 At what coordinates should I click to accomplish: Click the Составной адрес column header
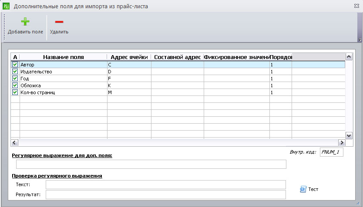177,57
